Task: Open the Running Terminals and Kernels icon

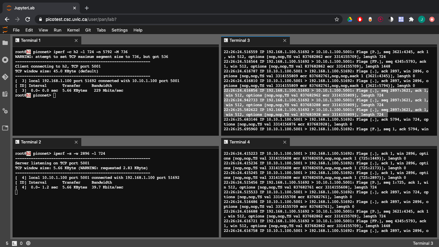Action: pos(5,60)
